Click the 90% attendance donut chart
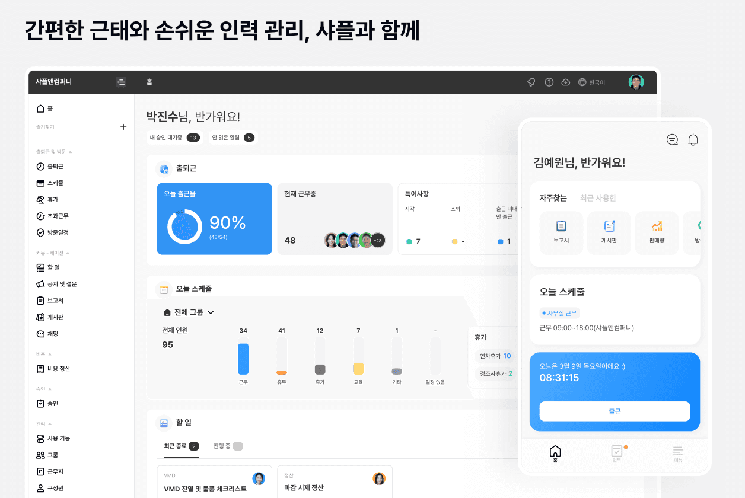The width and height of the screenshot is (745, 498). point(185,226)
